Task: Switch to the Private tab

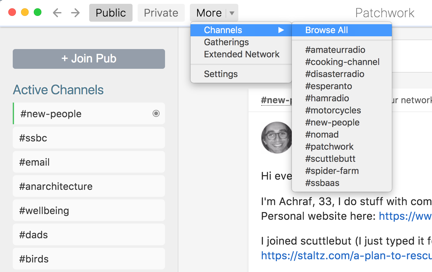Action: point(161,13)
